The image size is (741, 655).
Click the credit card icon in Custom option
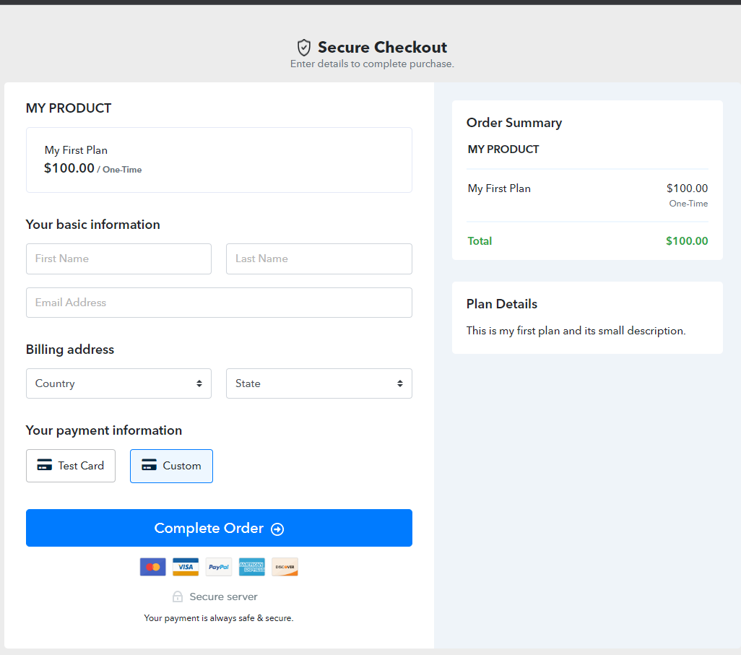tap(149, 465)
